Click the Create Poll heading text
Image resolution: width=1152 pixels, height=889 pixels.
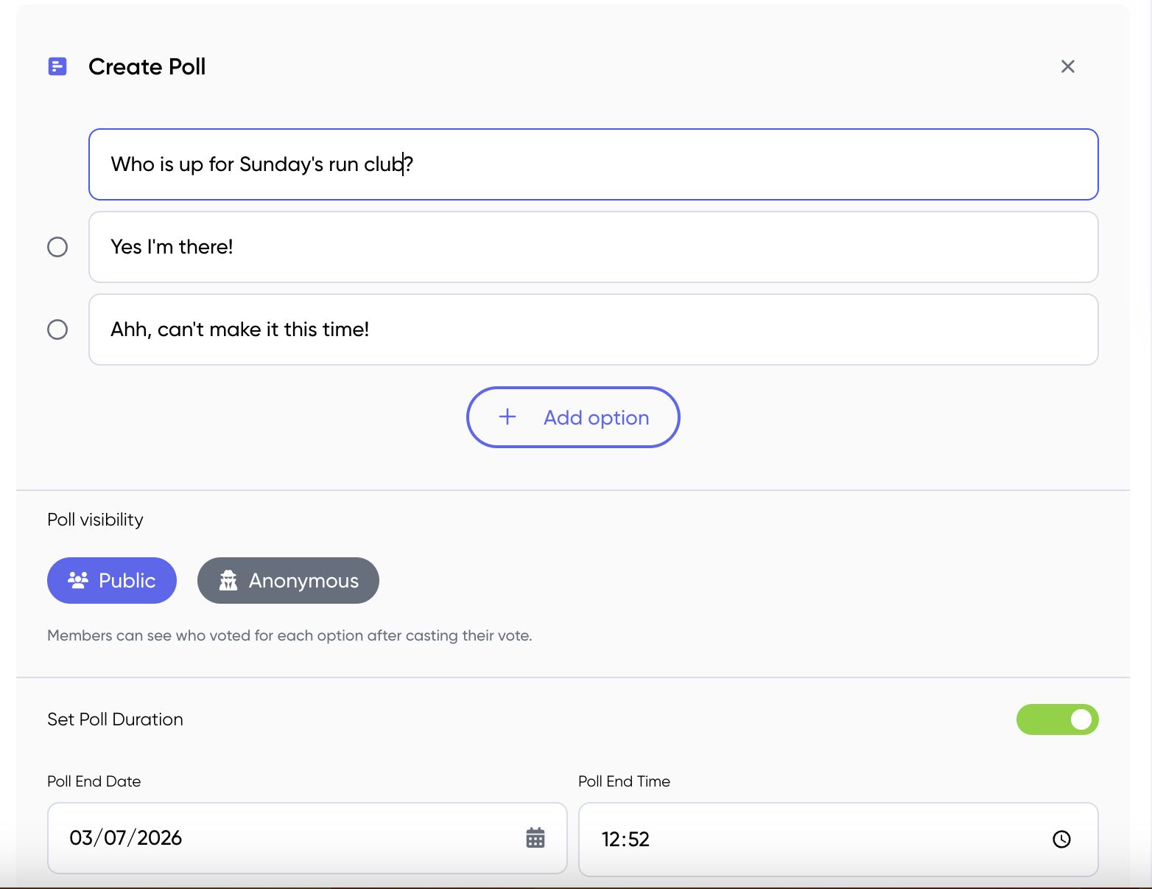(x=147, y=66)
